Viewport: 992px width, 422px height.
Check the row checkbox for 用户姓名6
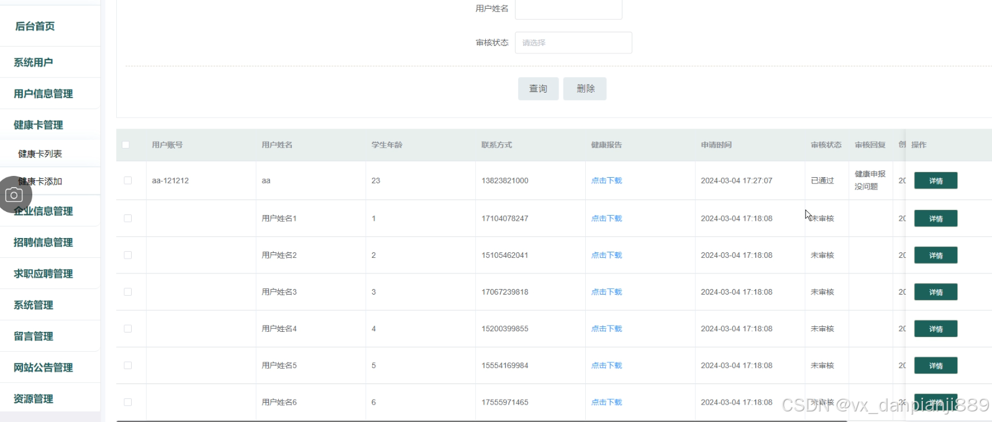tap(128, 402)
